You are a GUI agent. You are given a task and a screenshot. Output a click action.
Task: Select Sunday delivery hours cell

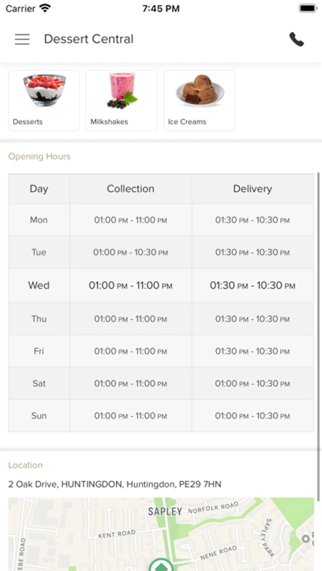253,416
